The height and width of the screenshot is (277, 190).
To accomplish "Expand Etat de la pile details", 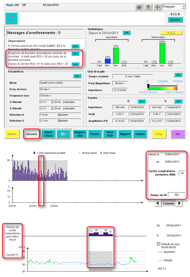I will [x=178, y=75].
